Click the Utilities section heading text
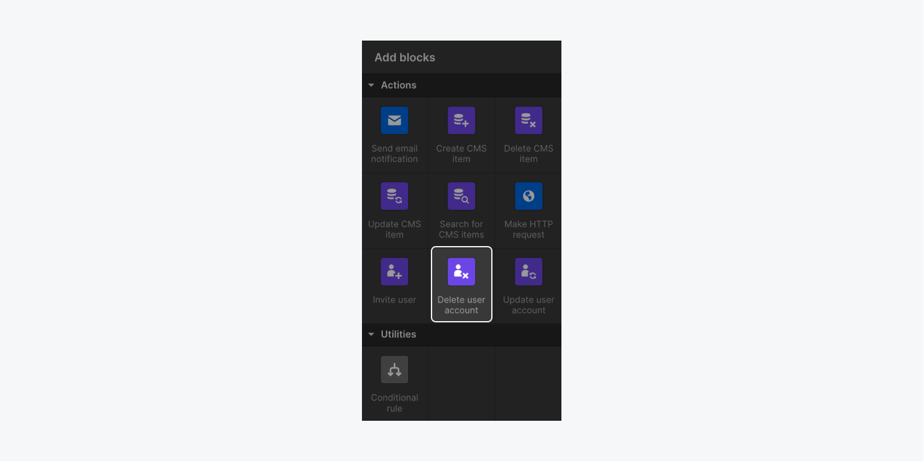924x462 pixels. (x=398, y=334)
